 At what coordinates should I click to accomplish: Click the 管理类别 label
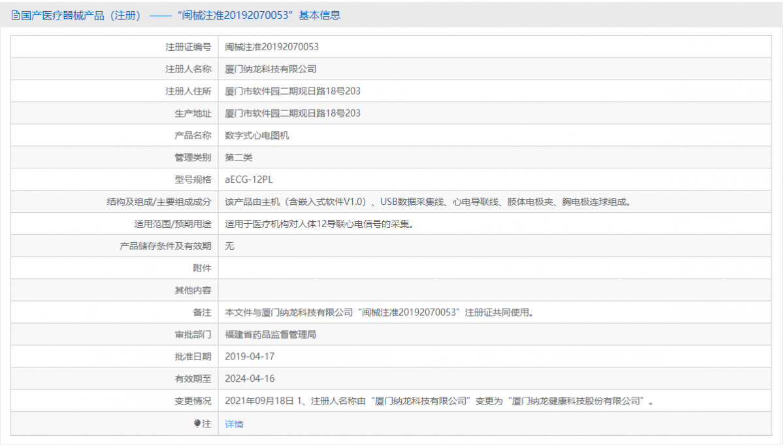(x=193, y=158)
